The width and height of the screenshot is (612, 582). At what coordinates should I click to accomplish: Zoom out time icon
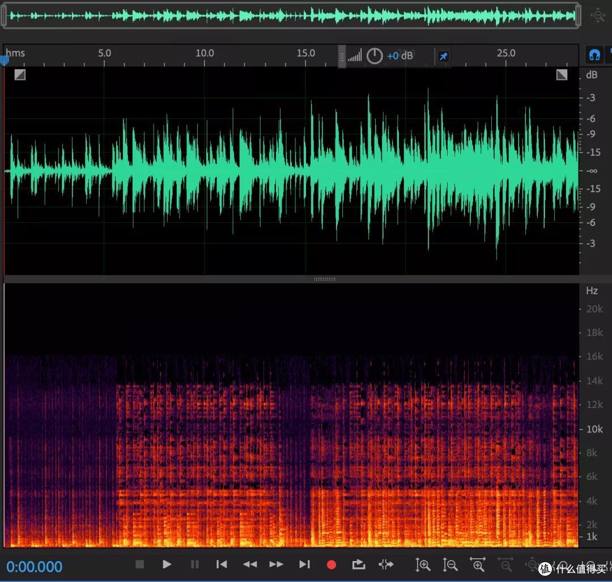coord(505,565)
